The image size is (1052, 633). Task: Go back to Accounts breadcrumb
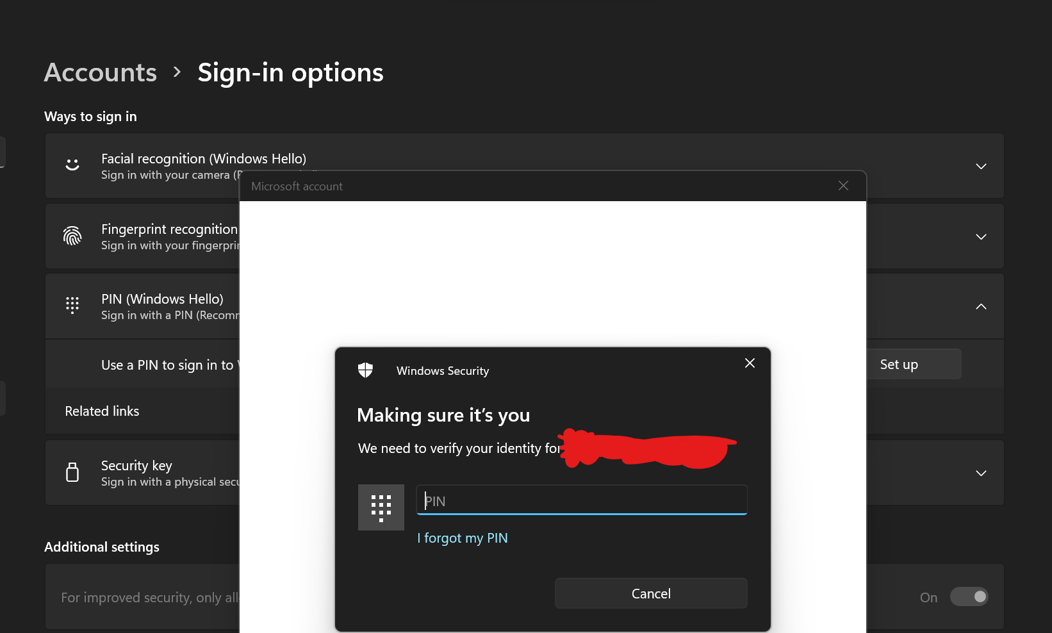click(x=101, y=72)
